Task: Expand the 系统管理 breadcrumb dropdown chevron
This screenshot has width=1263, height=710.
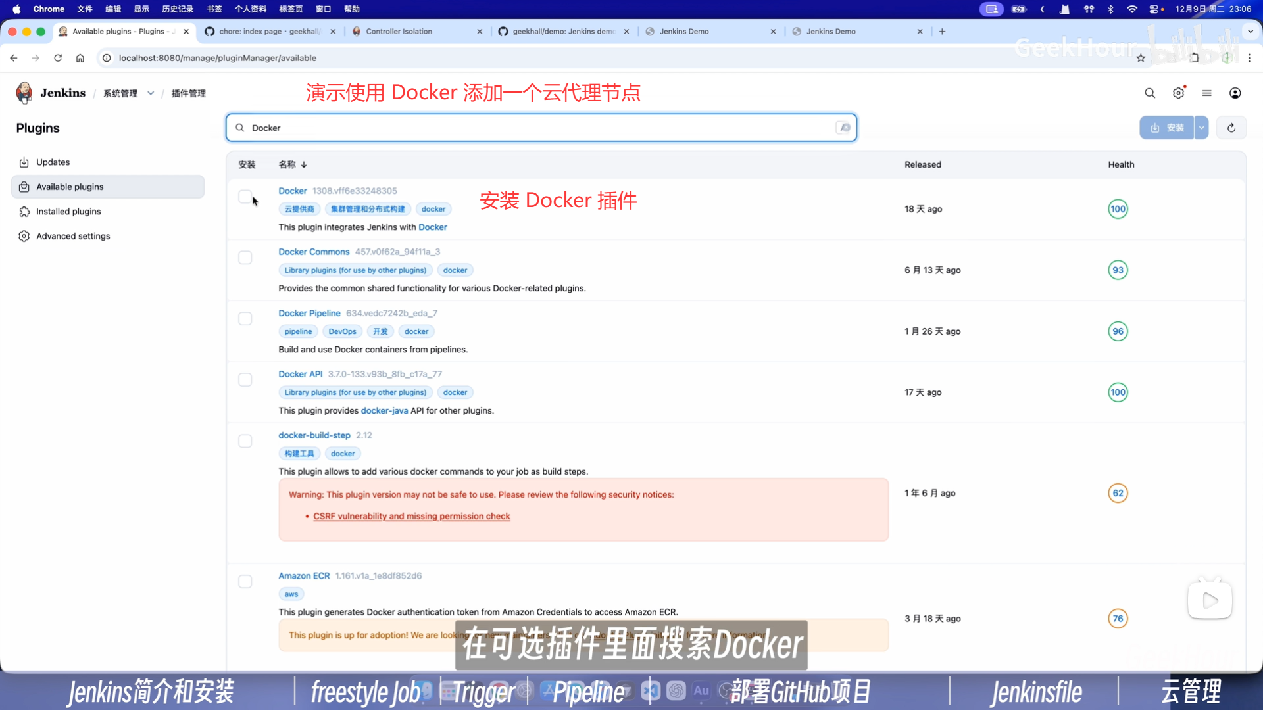Action: (x=151, y=93)
